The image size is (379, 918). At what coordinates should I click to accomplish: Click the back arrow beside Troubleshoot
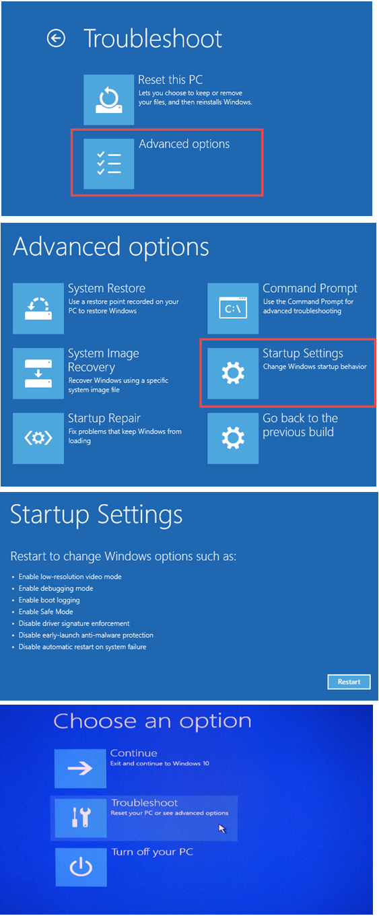(56, 39)
